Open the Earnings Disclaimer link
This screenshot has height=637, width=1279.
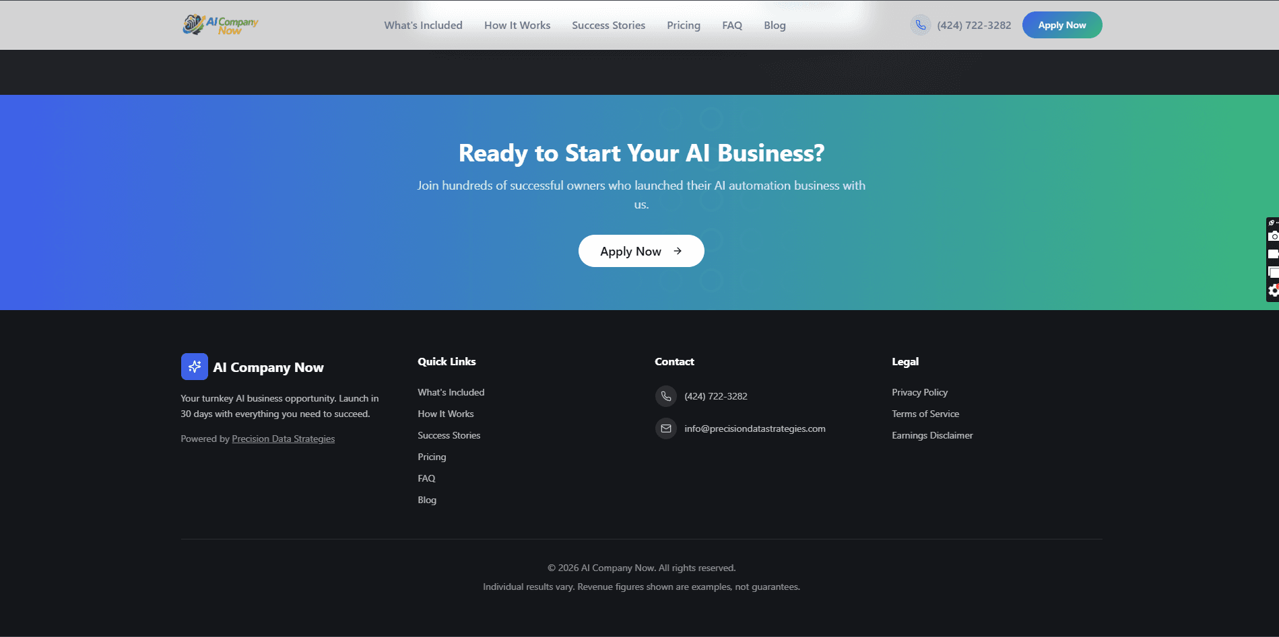pos(932,435)
